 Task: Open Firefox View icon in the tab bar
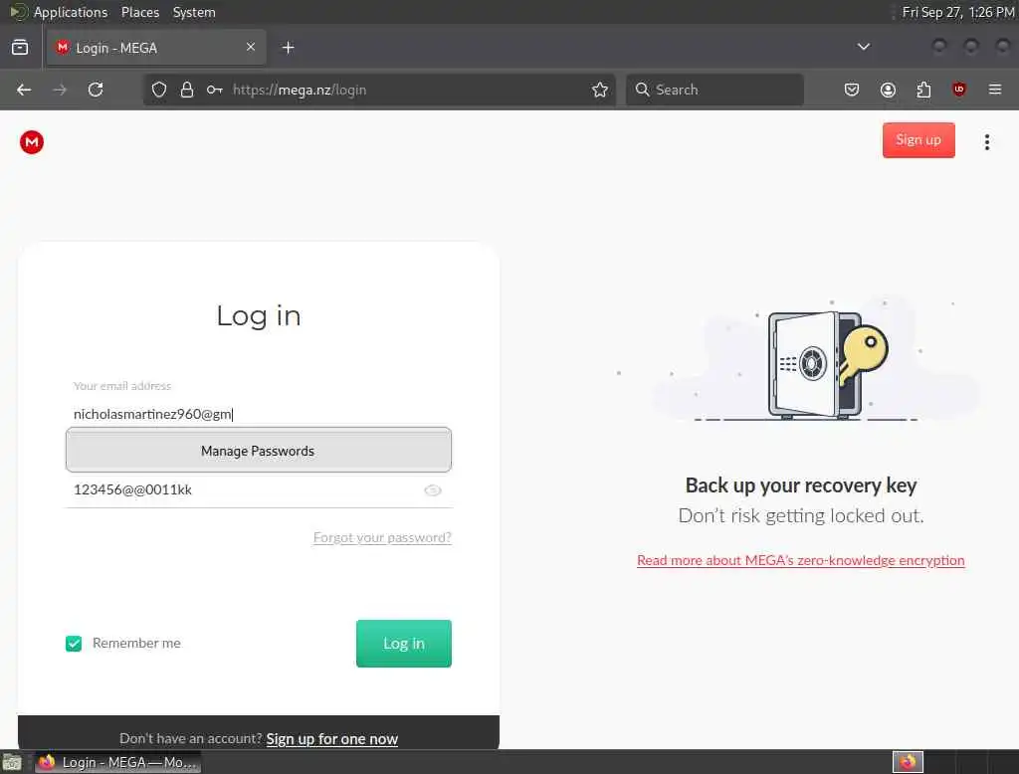(x=20, y=48)
